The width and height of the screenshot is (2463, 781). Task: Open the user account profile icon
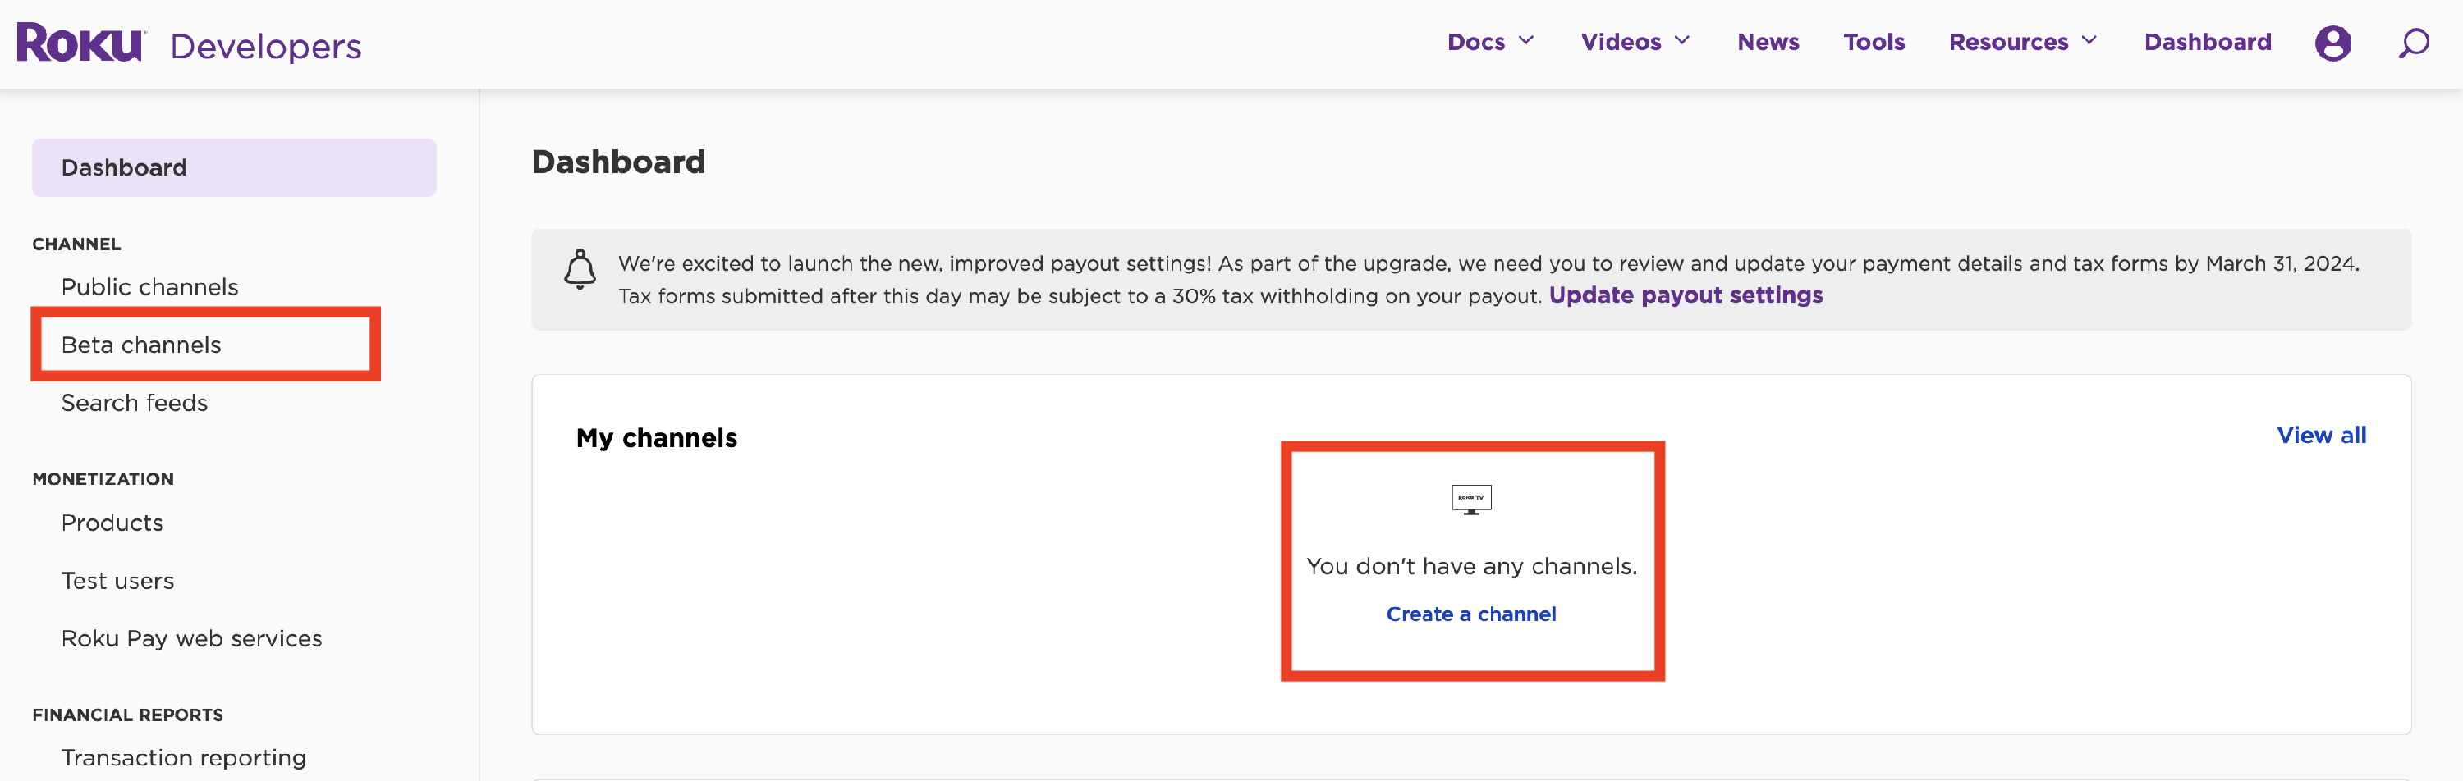point(2332,43)
